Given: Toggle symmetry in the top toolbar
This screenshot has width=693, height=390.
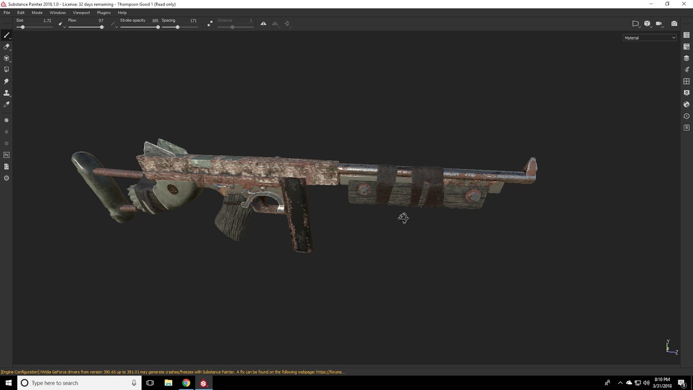Looking at the screenshot, I should [263, 24].
